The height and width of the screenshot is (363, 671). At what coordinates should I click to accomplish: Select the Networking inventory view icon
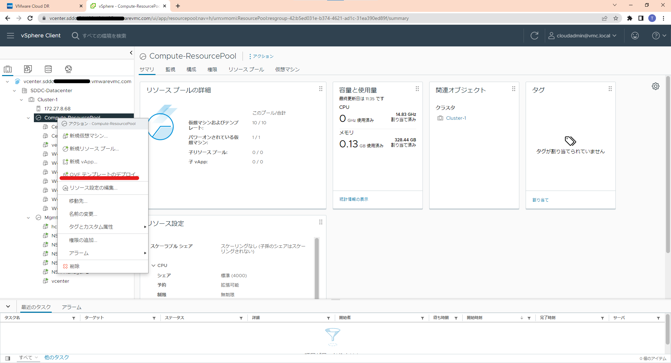pos(68,69)
